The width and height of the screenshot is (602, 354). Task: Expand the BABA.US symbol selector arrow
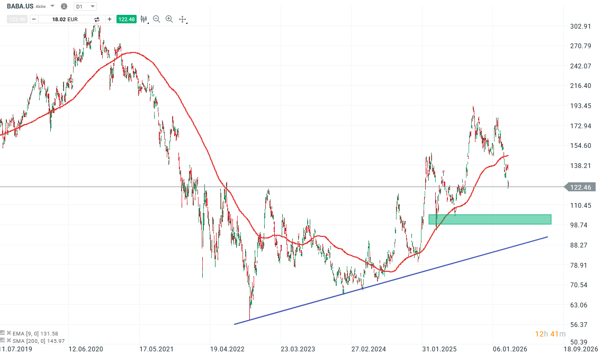[x=52, y=6]
